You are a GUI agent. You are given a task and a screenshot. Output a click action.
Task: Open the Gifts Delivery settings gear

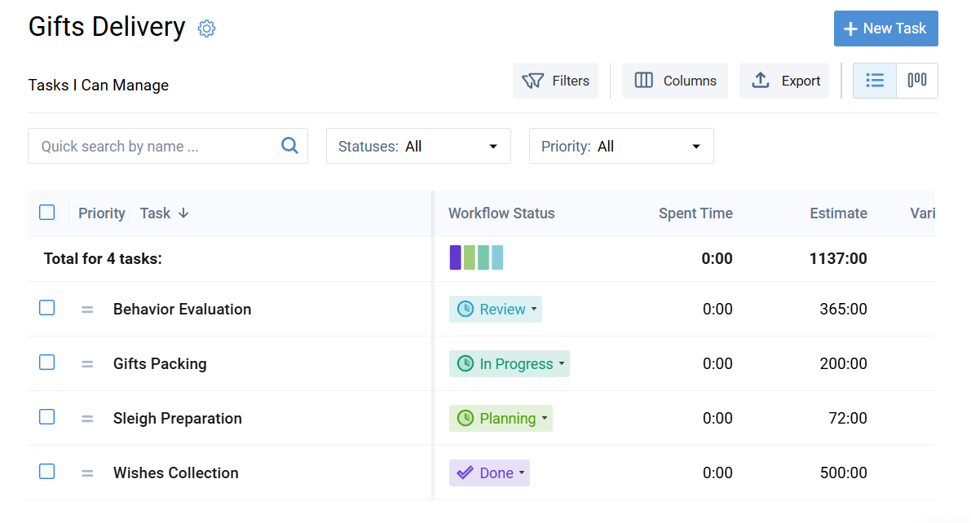pyautogui.click(x=206, y=28)
